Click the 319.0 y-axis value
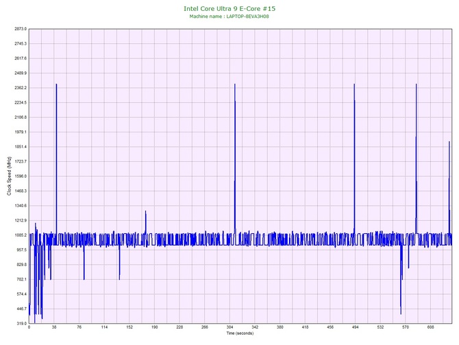 coord(21,323)
